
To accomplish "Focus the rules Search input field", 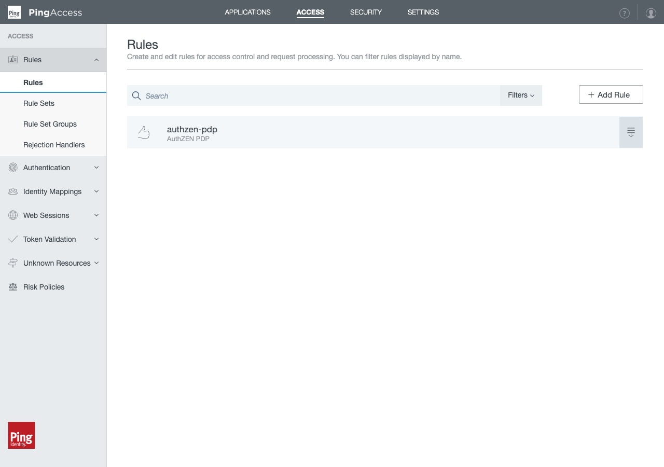I will pos(313,95).
